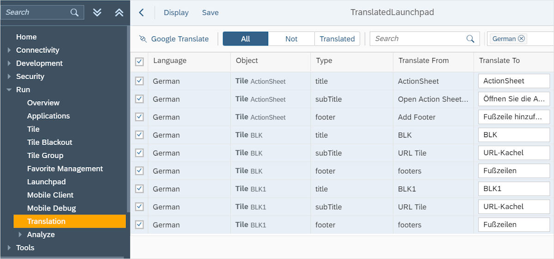Viewport: 554px width, 259px height.
Task: Expand the Analyze tree node
Action: coord(20,235)
